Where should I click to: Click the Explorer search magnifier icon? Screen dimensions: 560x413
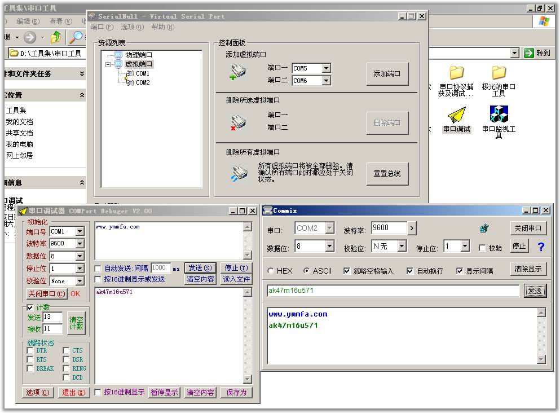click(x=75, y=37)
